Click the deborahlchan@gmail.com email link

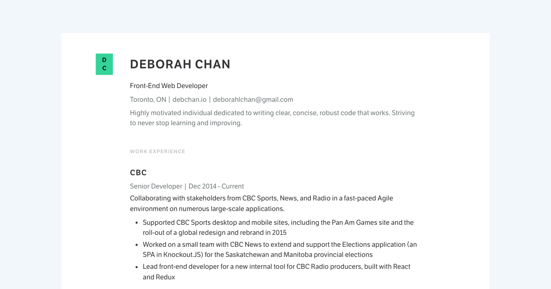253,100
